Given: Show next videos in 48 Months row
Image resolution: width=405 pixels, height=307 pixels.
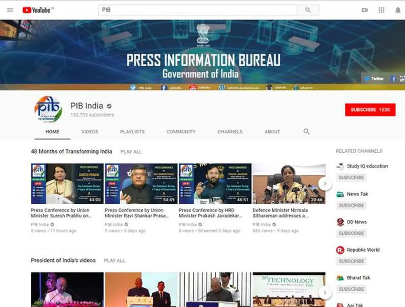Looking at the screenshot, I should (x=325, y=184).
